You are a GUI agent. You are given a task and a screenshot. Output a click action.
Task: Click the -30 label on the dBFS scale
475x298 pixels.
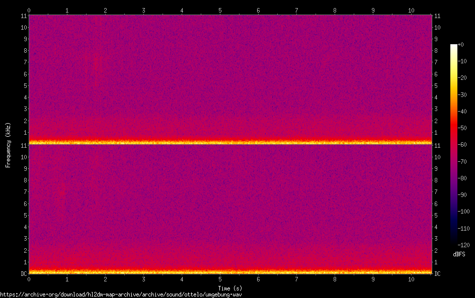coord(462,94)
